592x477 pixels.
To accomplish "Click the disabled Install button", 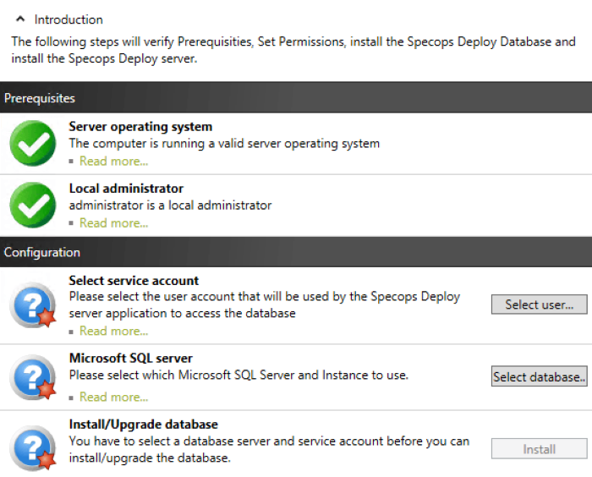I will pos(540,449).
